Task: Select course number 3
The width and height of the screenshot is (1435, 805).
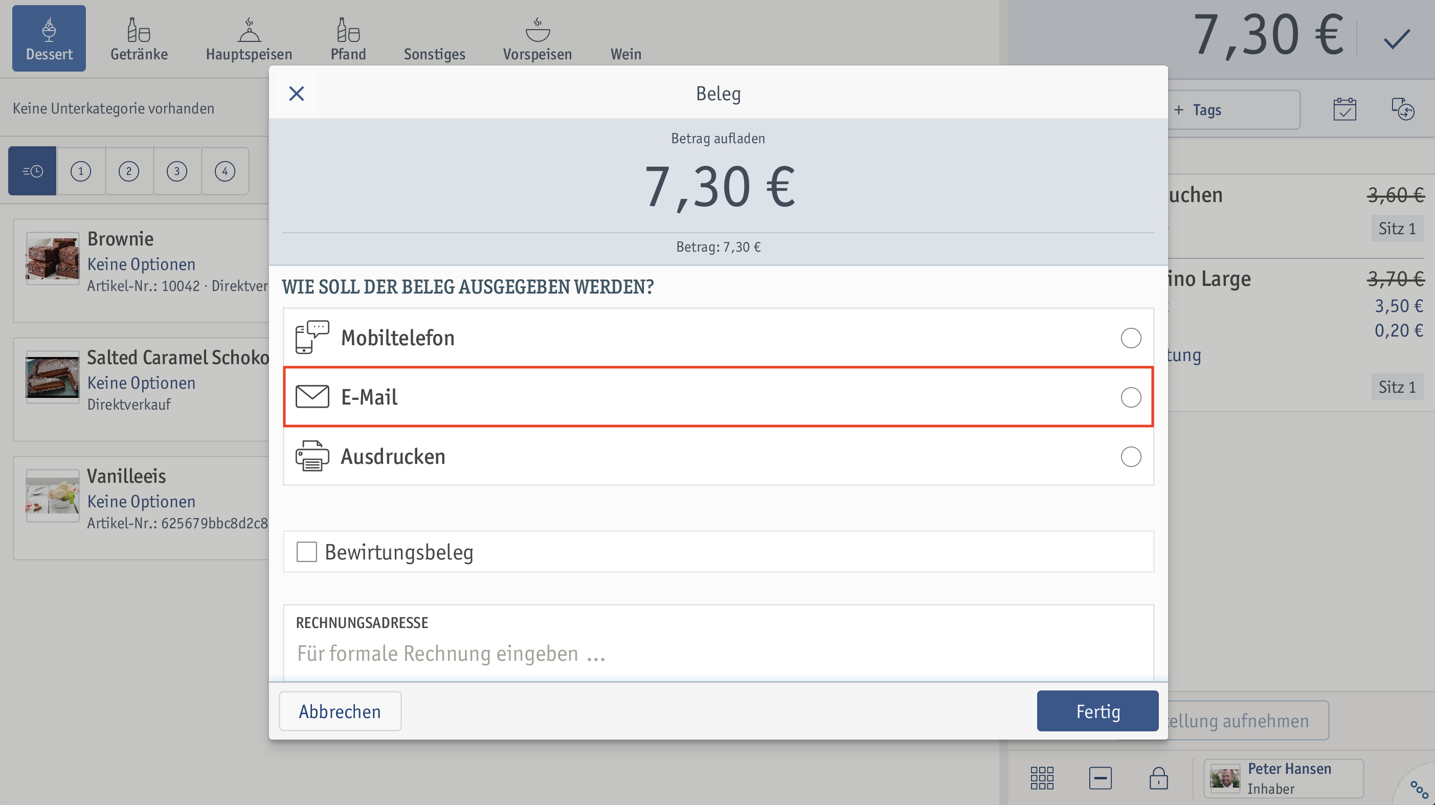Action: [177, 171]
